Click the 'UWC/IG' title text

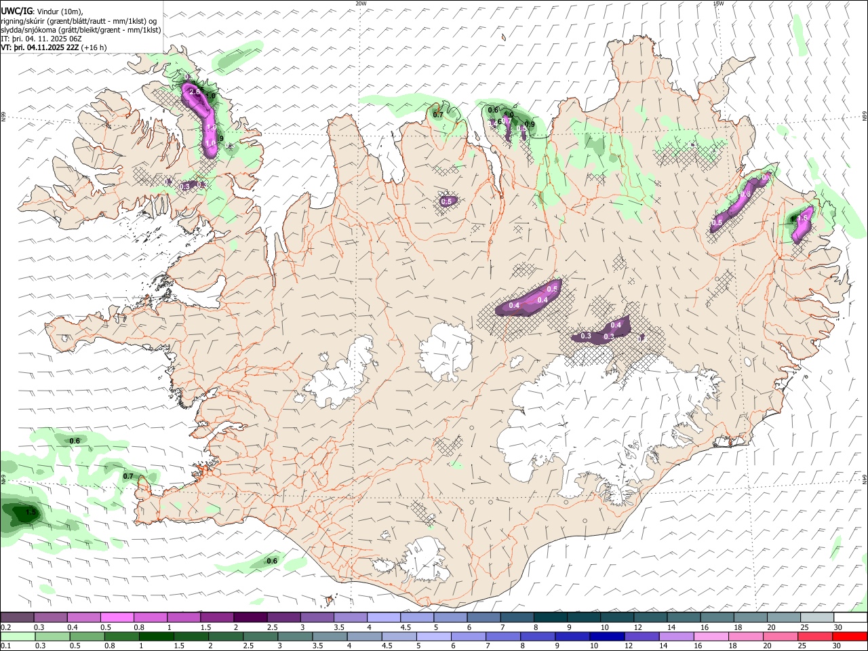[x=16, y=10]
